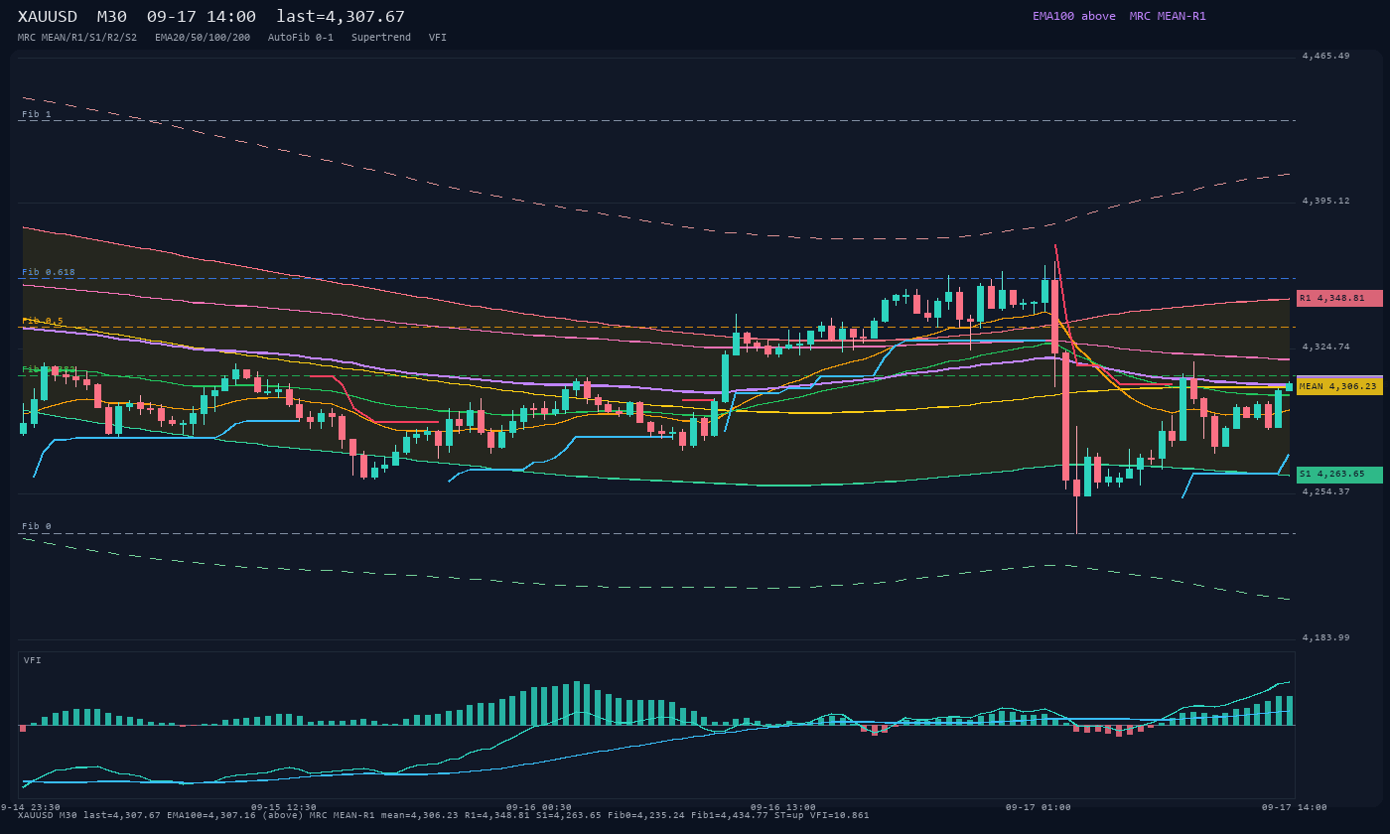Click the 4,254.37 price axis value
The width and height of the screenshot is (1390, 834).
[x=1325, y=491]
